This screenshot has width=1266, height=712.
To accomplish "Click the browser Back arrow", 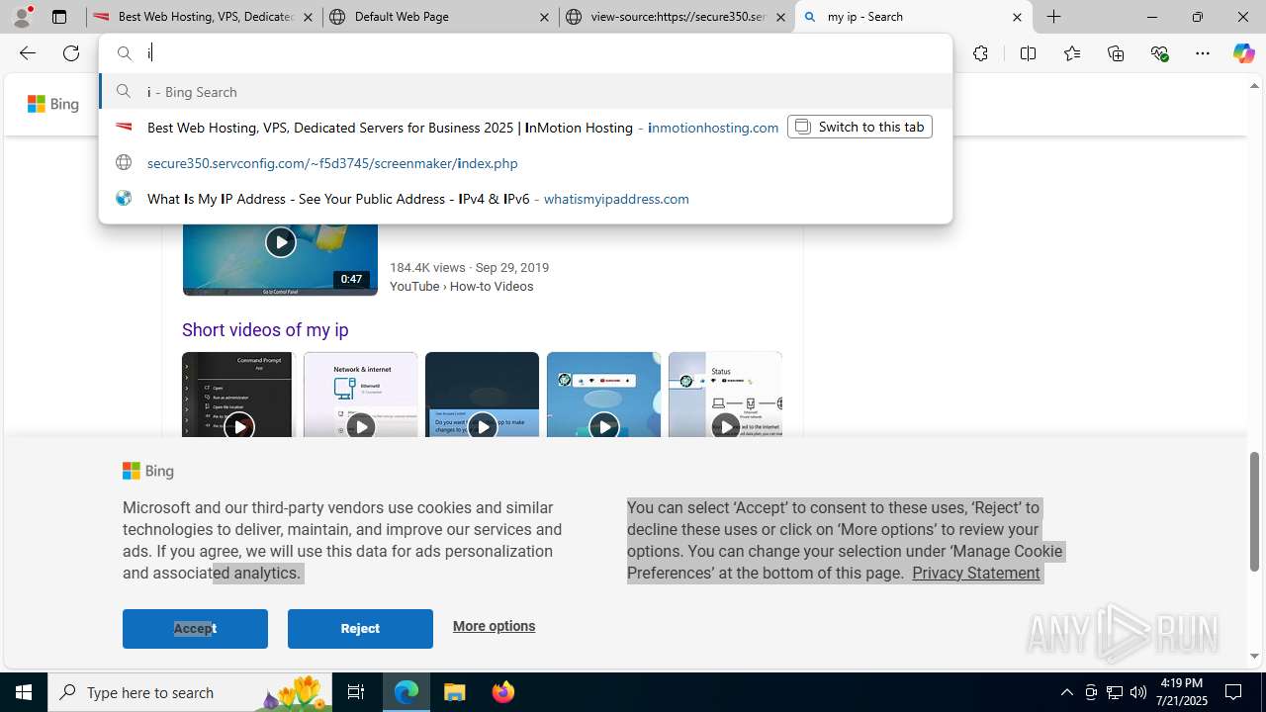I will 27,53.
